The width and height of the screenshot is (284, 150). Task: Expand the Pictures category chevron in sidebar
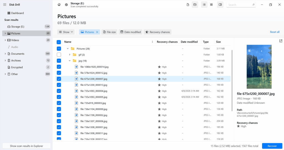click(5, 33)
